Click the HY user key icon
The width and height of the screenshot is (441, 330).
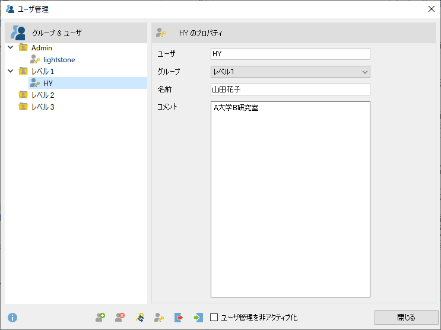35,83
